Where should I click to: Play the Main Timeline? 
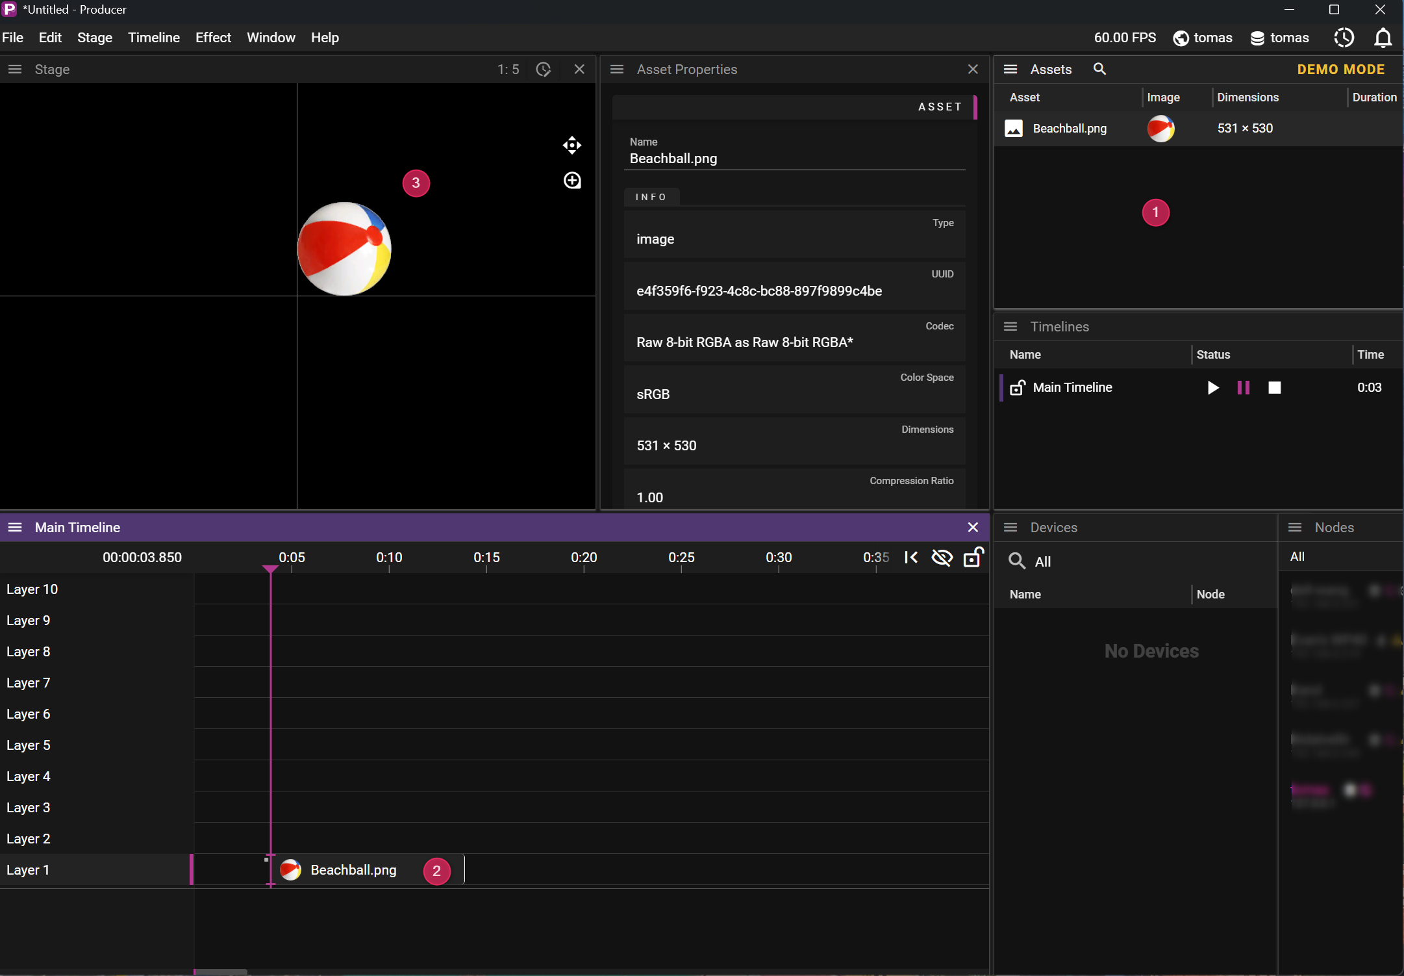(1212, 388)
